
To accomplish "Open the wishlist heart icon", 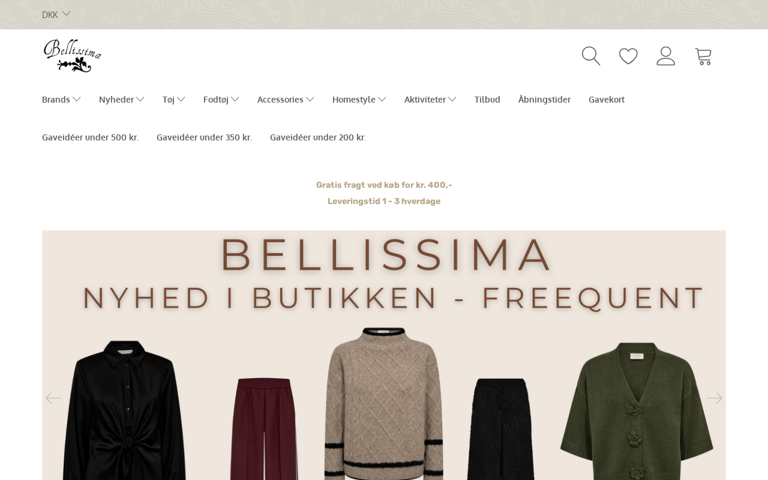I will pos(628,56).
